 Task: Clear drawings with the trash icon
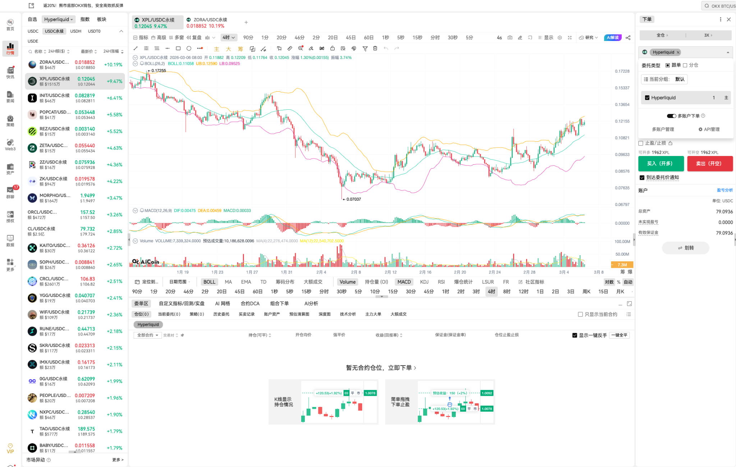(x=375, y=48)
